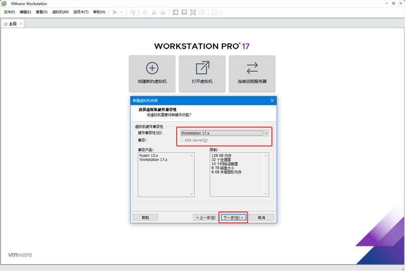
Task: Click the 上一步(B) back button
Action: tap(206, 217)
